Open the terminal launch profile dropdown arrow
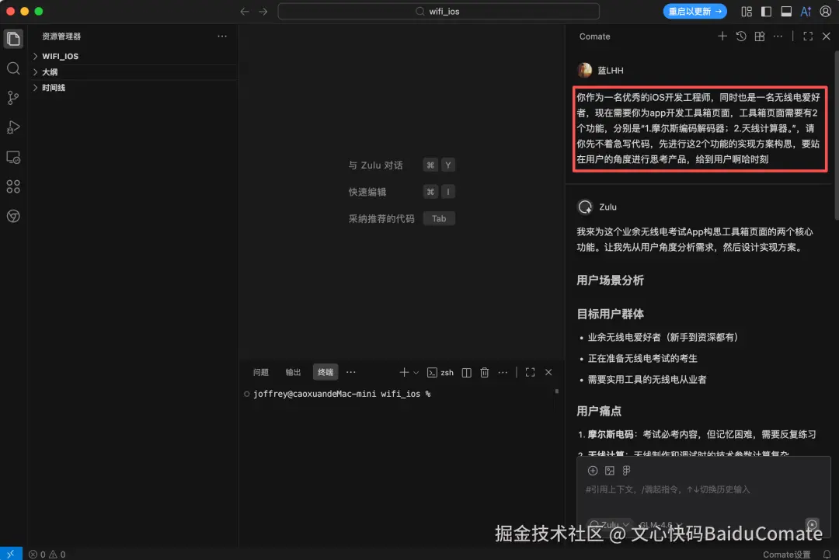 tap(416, 373)
